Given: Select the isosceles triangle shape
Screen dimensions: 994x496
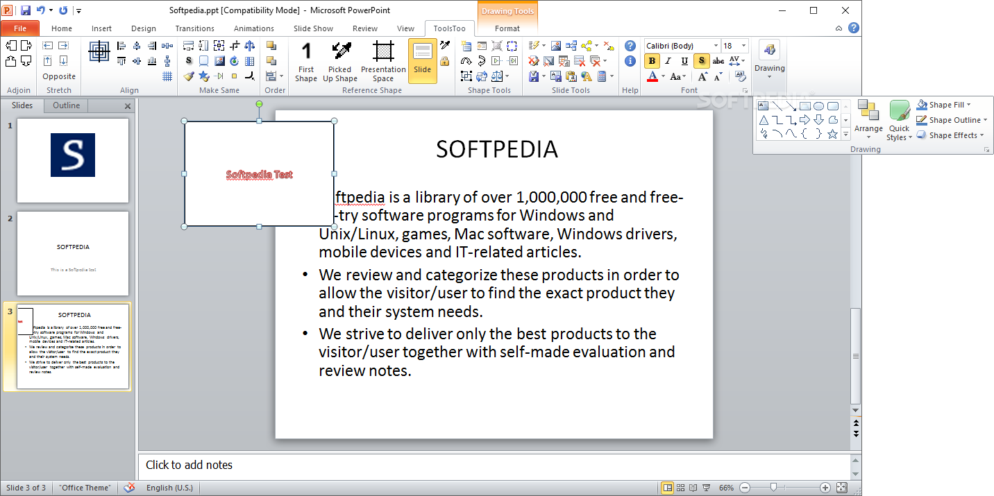Looking at the screenshot, I should [764, 120].
